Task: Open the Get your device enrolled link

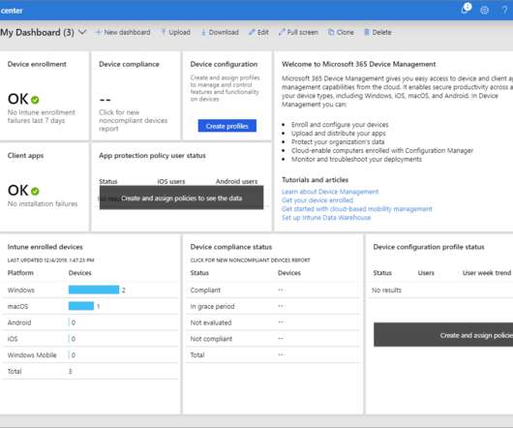Action: click(x=317, y=199)
